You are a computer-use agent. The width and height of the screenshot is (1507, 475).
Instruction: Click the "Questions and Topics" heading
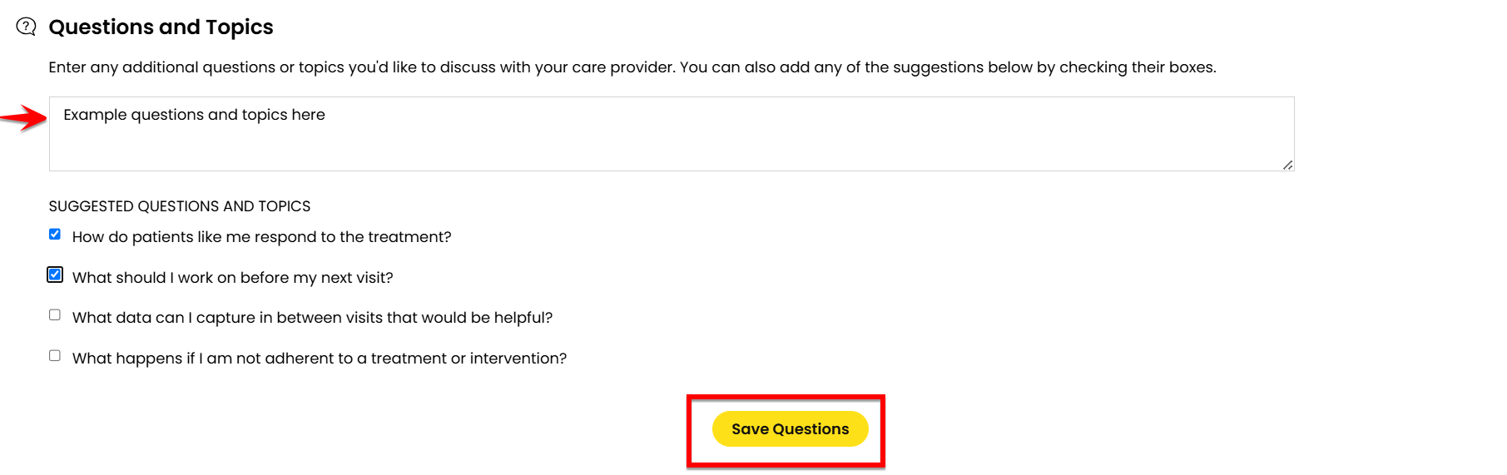click(x=161, y=27)
